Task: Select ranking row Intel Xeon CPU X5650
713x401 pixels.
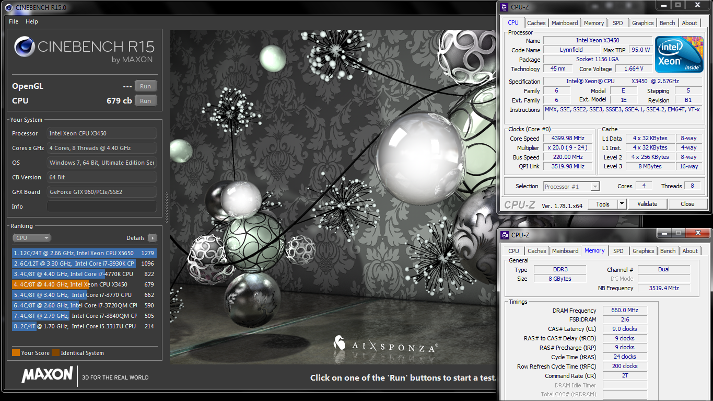Action: coord(84,253)
